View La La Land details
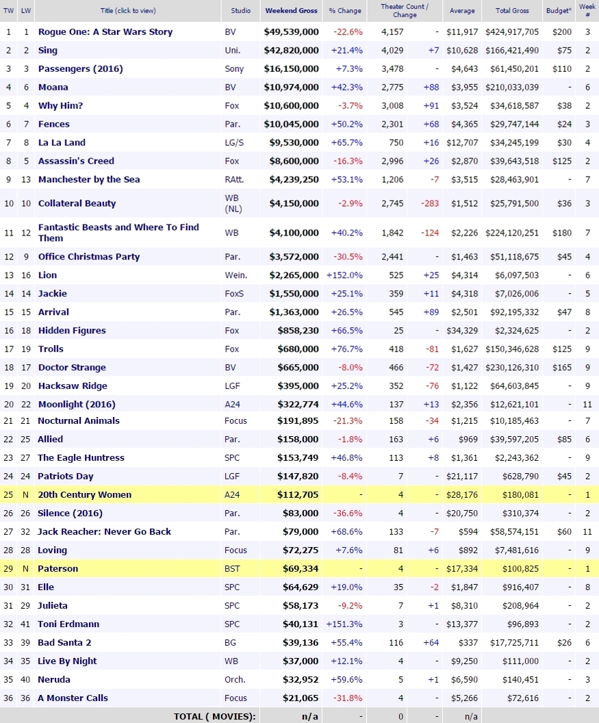This screenshot has width=599, height=723. (x=62, y=142)
